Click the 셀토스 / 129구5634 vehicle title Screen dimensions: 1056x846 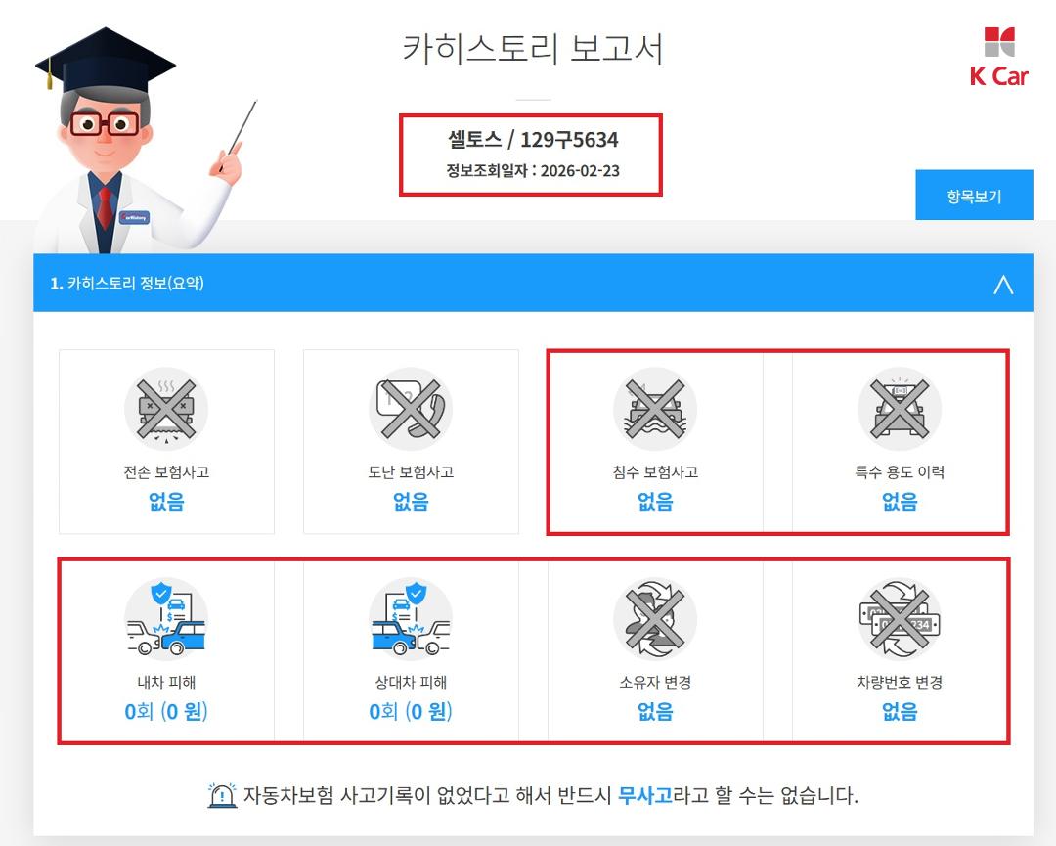[533, 140]
